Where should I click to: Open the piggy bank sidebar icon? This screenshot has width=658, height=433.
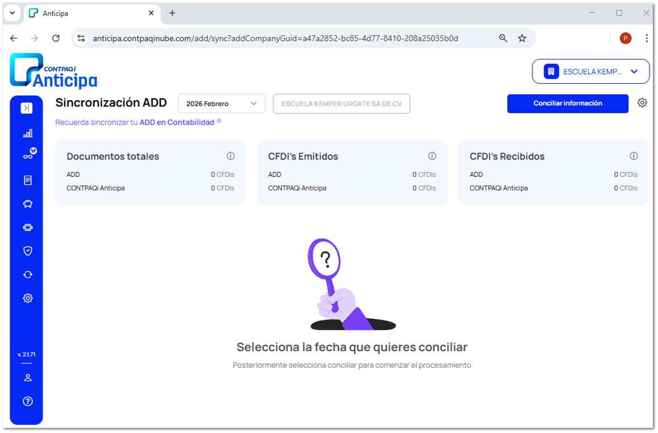coord(28,204)
